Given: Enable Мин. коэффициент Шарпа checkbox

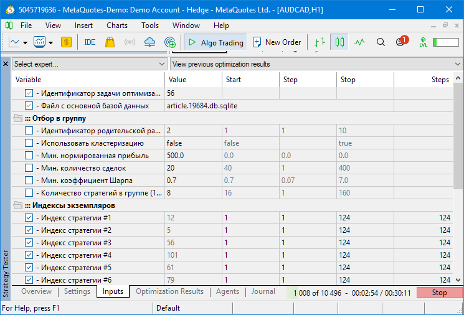Looking at the screenshot, I should tap(29, 180).
